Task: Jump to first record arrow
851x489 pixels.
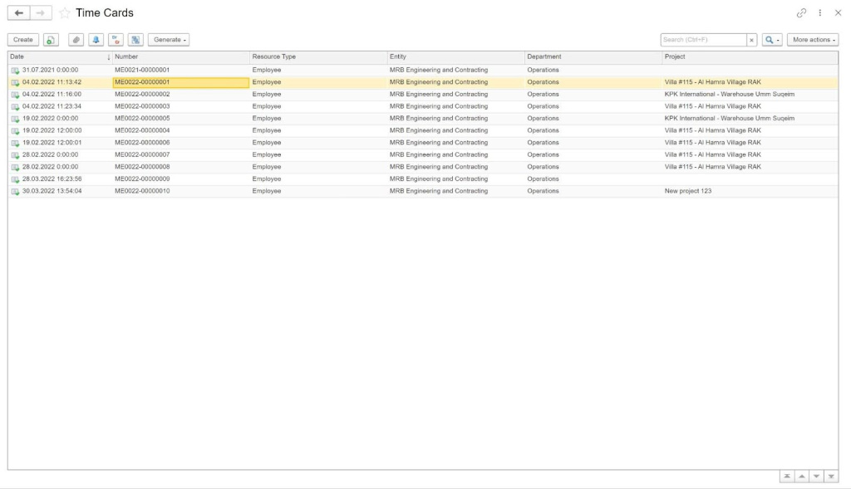Action: point(787,477)
